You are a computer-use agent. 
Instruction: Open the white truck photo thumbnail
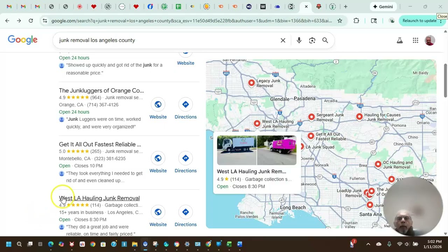pyautogui.click(x=237, y=150)
